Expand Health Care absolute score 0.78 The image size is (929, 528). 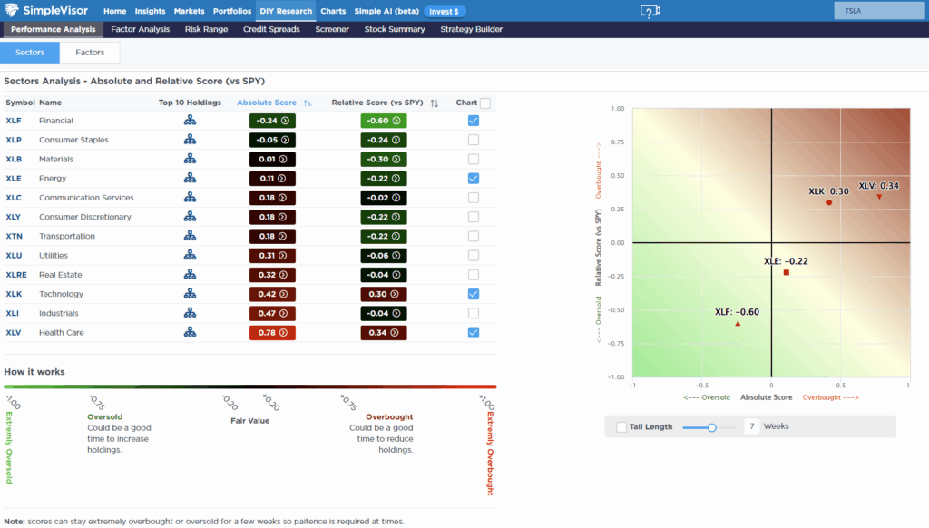[x=272, y=332]
